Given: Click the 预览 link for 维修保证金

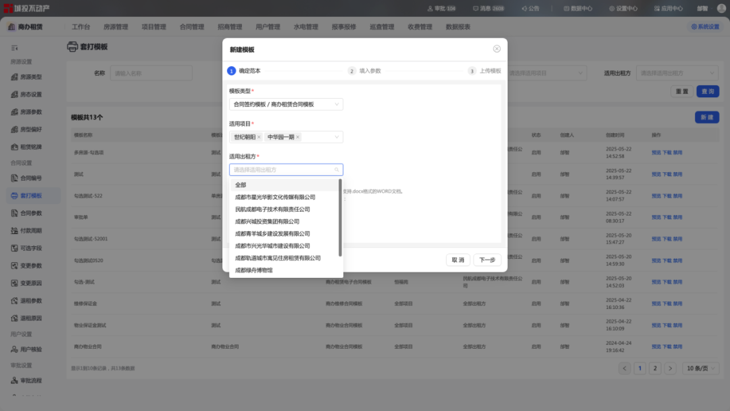Looking at the screenshot, I should (655, 304).
